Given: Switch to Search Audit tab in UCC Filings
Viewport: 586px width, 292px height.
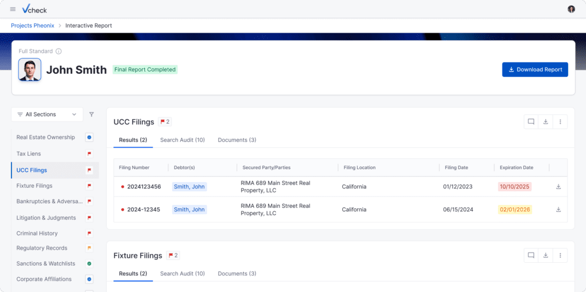Looking at the screenshot, I should [182, 140].
